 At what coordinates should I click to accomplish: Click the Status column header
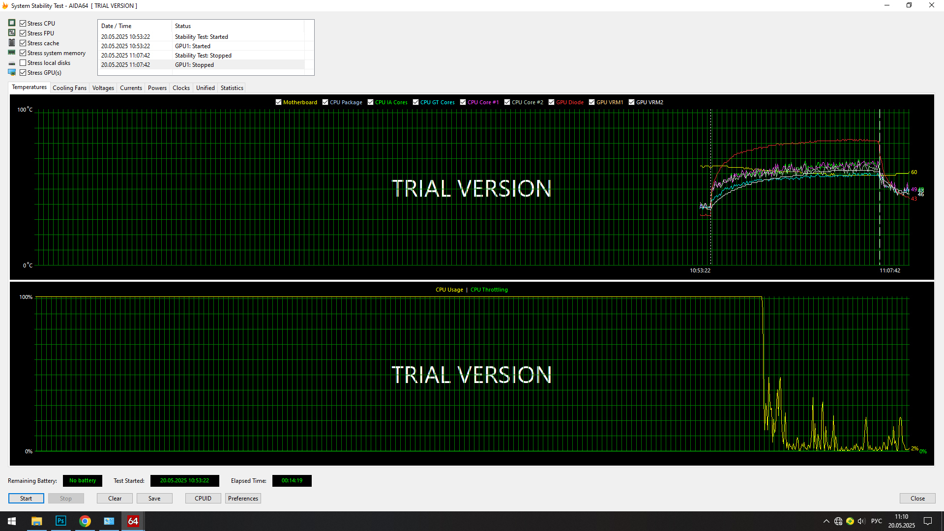click(x=238, y=26)
